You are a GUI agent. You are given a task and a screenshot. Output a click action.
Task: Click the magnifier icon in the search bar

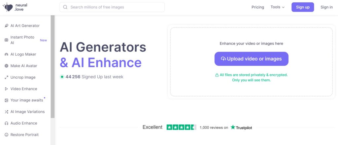click(x=65, y=7)
